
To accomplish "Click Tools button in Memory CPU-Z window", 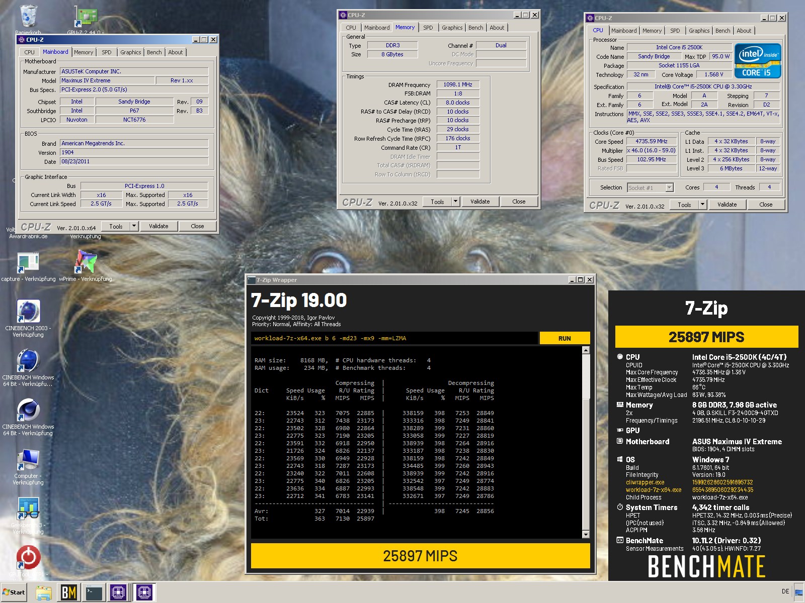I will pyautogui.click(x=437, y=202).
